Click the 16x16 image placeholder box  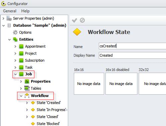click(x=89, y=84)
